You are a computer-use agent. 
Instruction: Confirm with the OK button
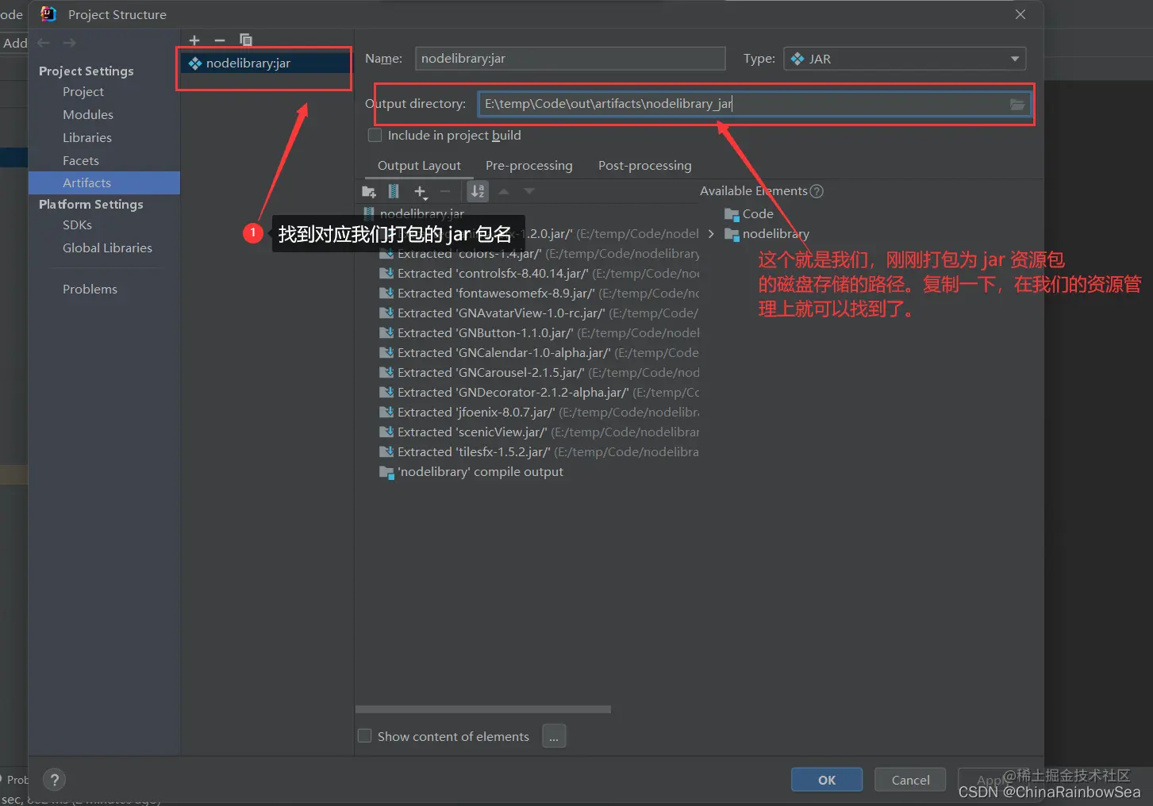827,780
